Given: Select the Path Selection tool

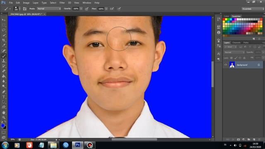Looking at the screenshot, I should (x=4, y=102).
